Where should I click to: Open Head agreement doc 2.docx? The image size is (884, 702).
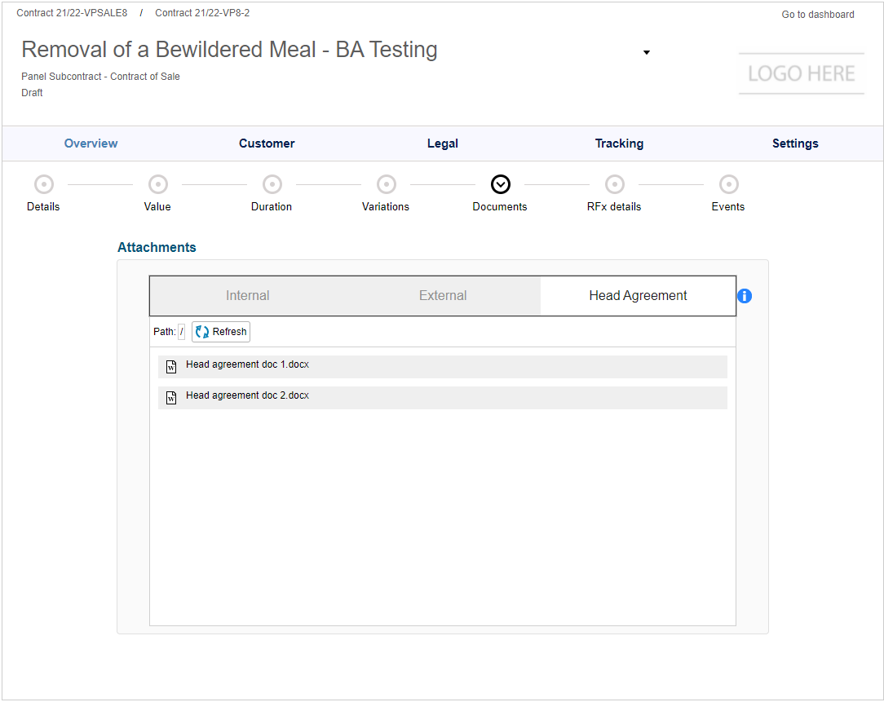coord(443,398)
